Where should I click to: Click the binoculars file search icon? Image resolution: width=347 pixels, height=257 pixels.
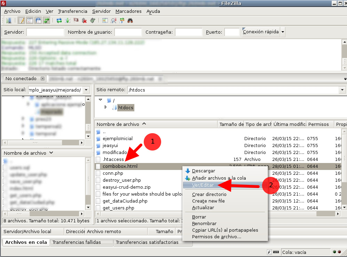[130, 20]
